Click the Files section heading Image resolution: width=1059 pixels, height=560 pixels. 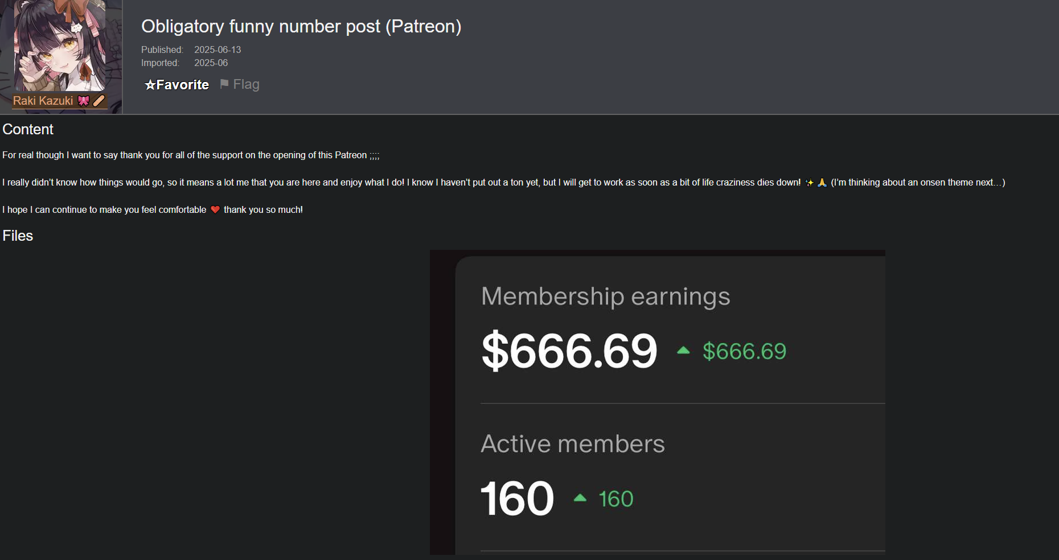[18, 236]
